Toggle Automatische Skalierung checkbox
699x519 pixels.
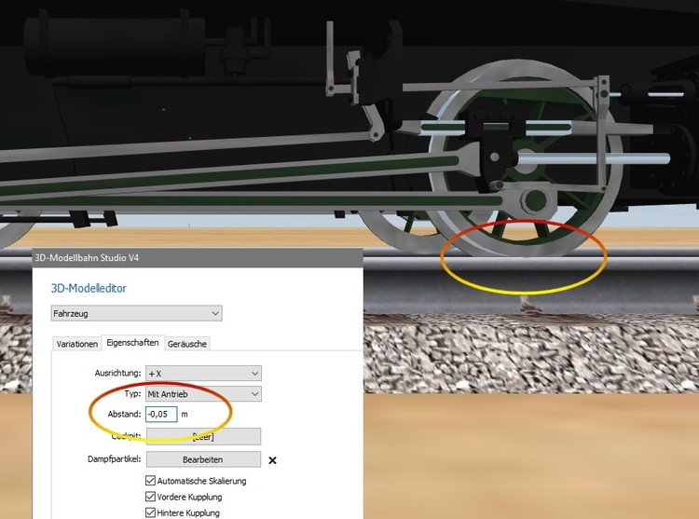click(151, 481)
